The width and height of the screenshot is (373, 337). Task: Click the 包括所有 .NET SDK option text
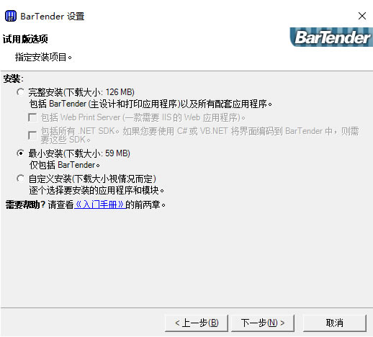point(199,135)
